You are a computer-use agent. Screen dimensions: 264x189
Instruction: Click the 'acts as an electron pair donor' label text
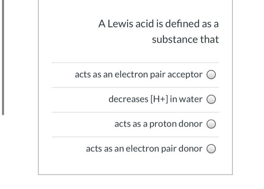tap(144, 149)
